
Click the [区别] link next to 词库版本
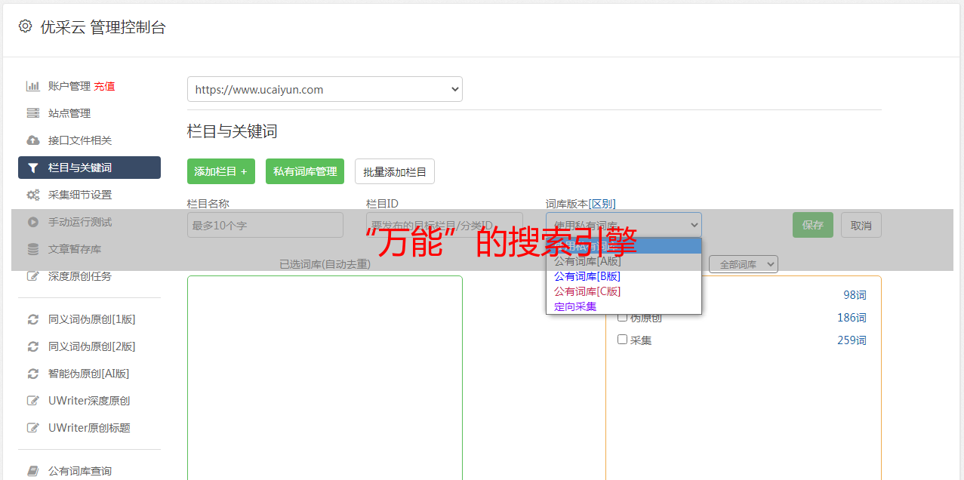602,204
